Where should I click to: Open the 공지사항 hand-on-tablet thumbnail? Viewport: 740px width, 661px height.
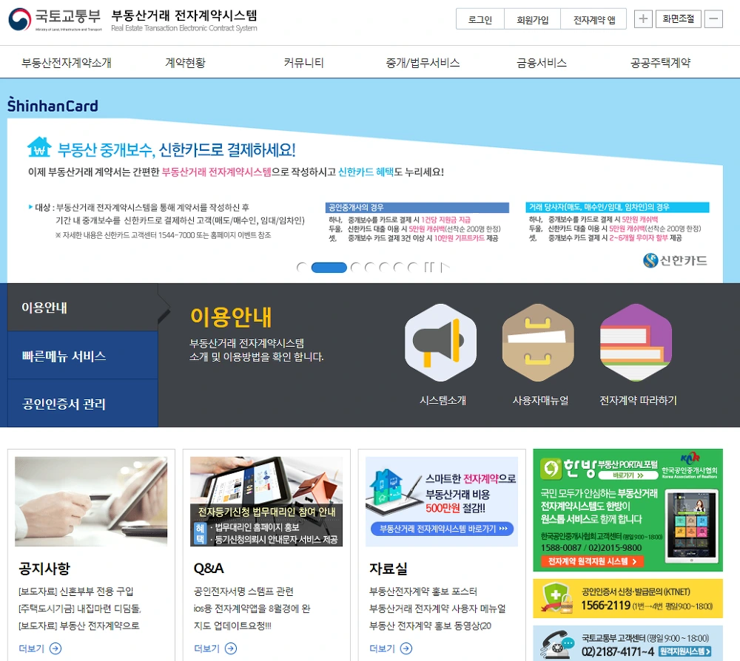(x=91, y=501)
